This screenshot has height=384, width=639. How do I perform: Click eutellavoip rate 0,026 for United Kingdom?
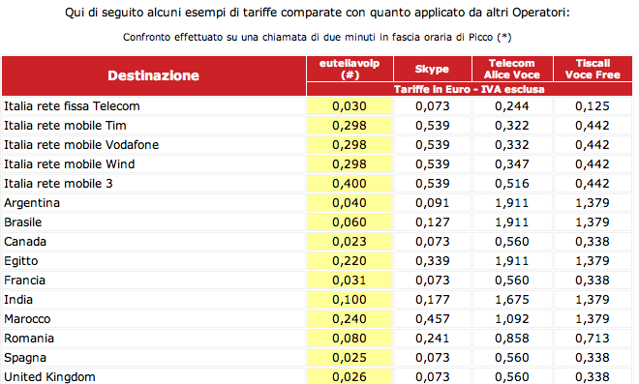tap(350, 376)
